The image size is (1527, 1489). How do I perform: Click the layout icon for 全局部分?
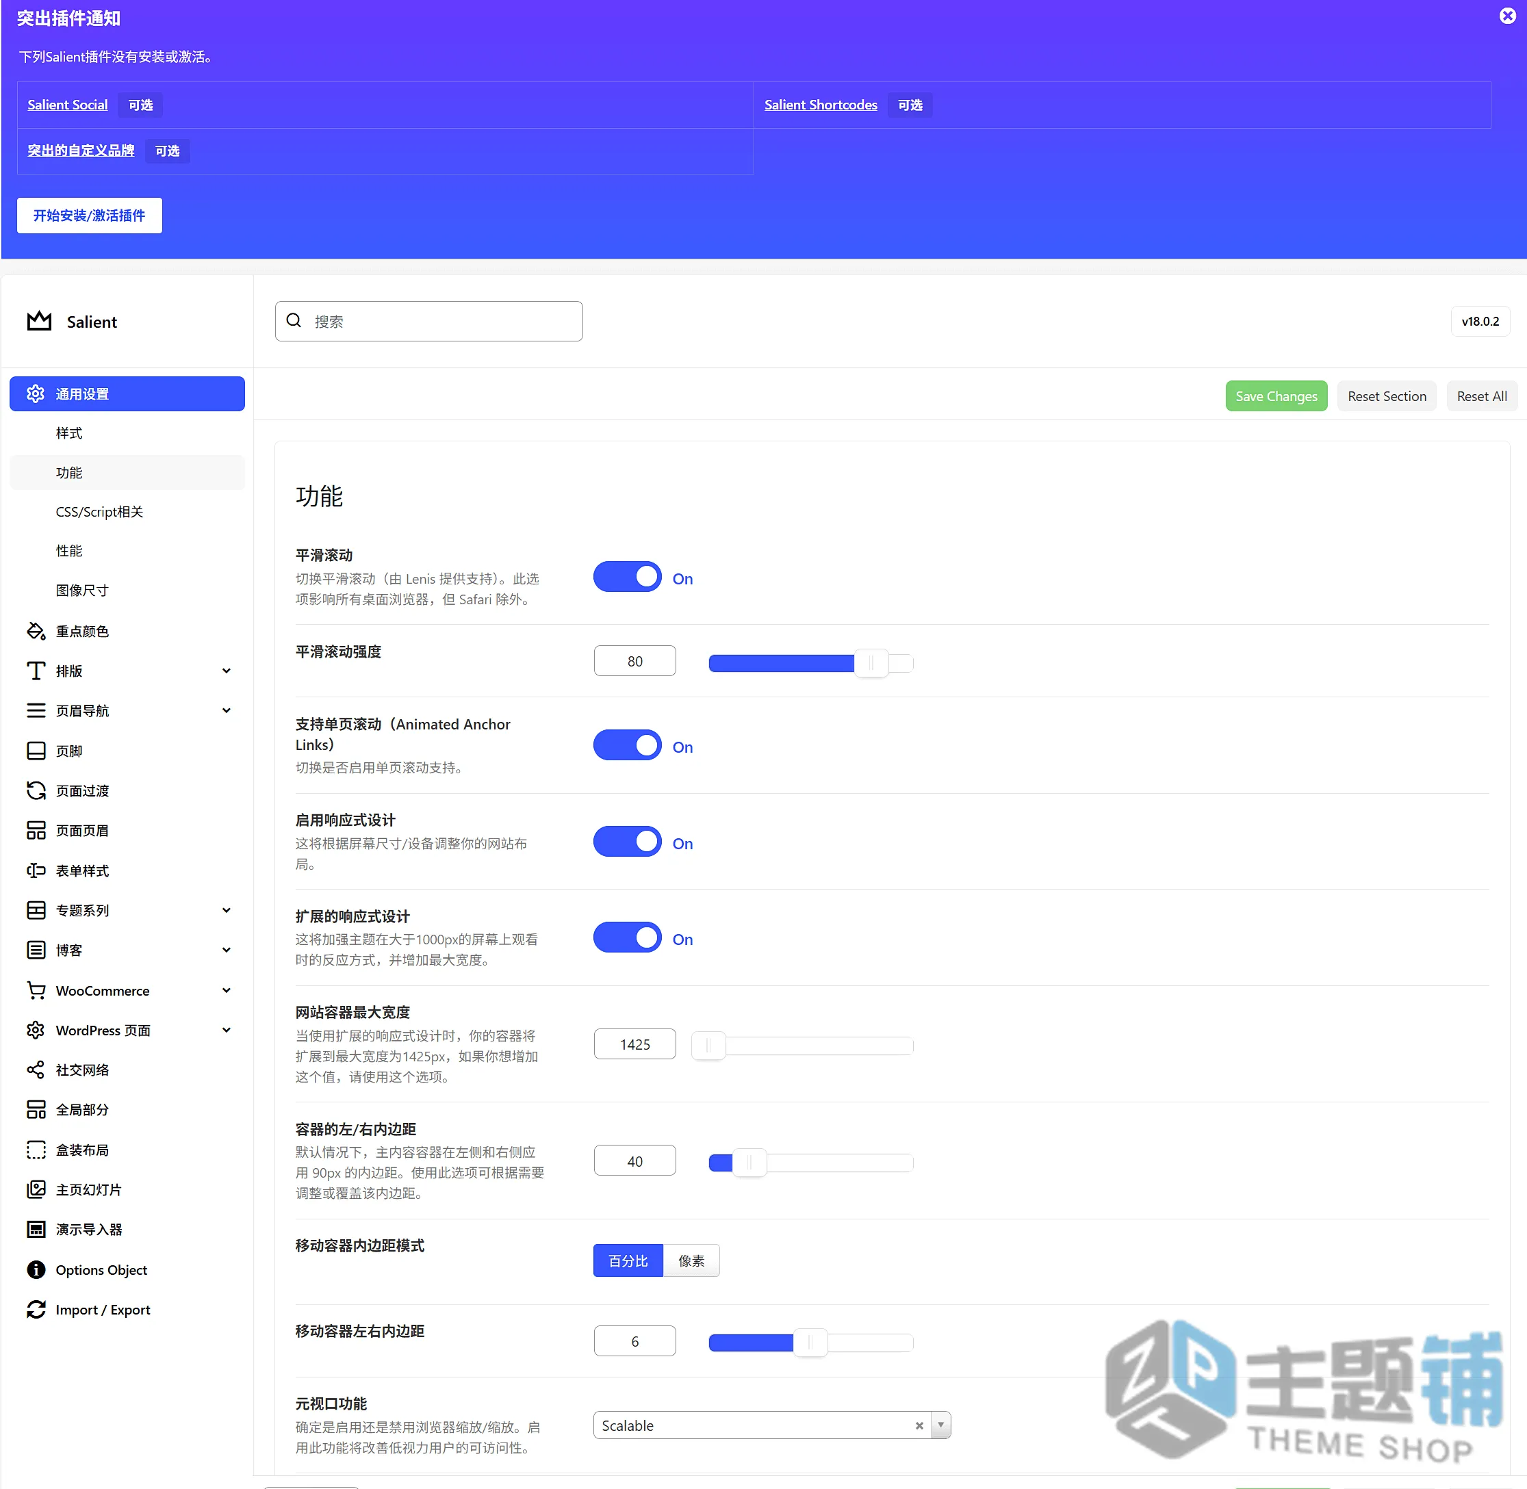36,1110
